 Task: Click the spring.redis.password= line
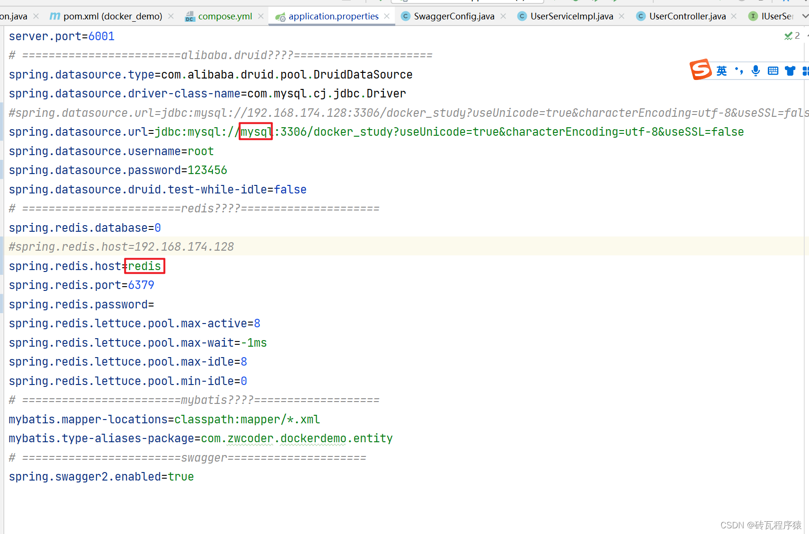point(81,305)
